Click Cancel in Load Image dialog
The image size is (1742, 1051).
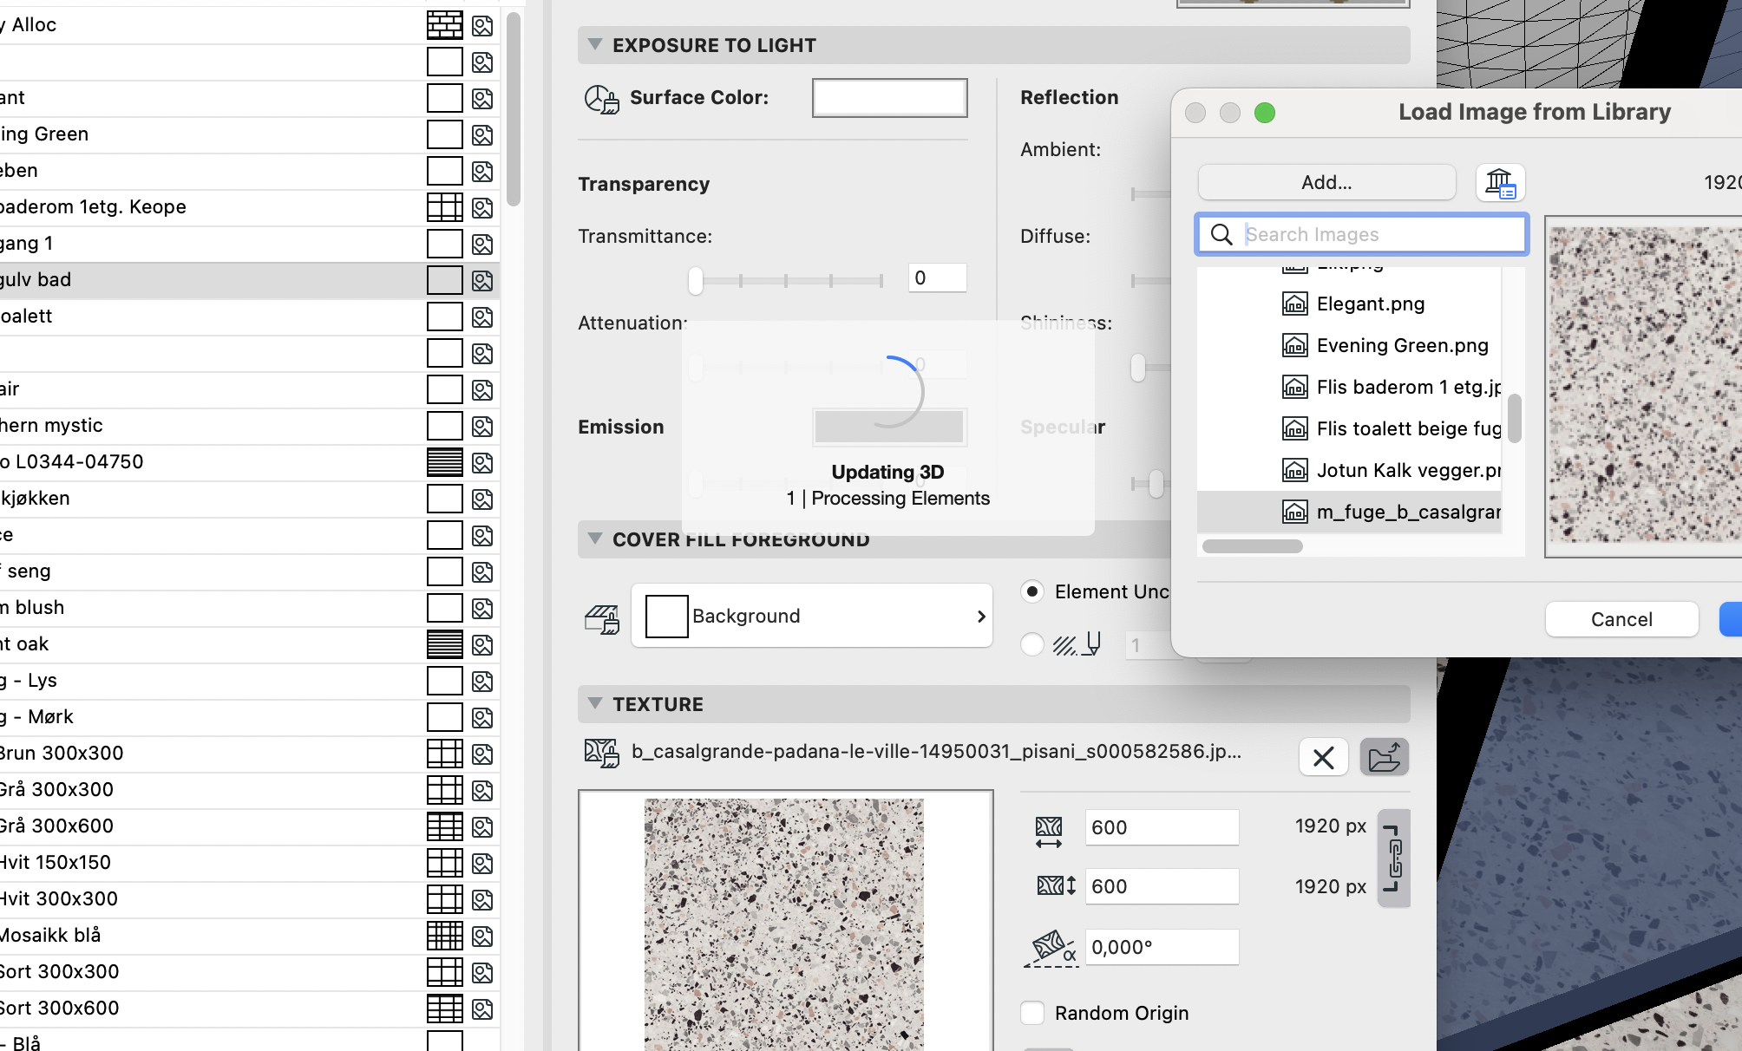click(x=1621, y=619)
